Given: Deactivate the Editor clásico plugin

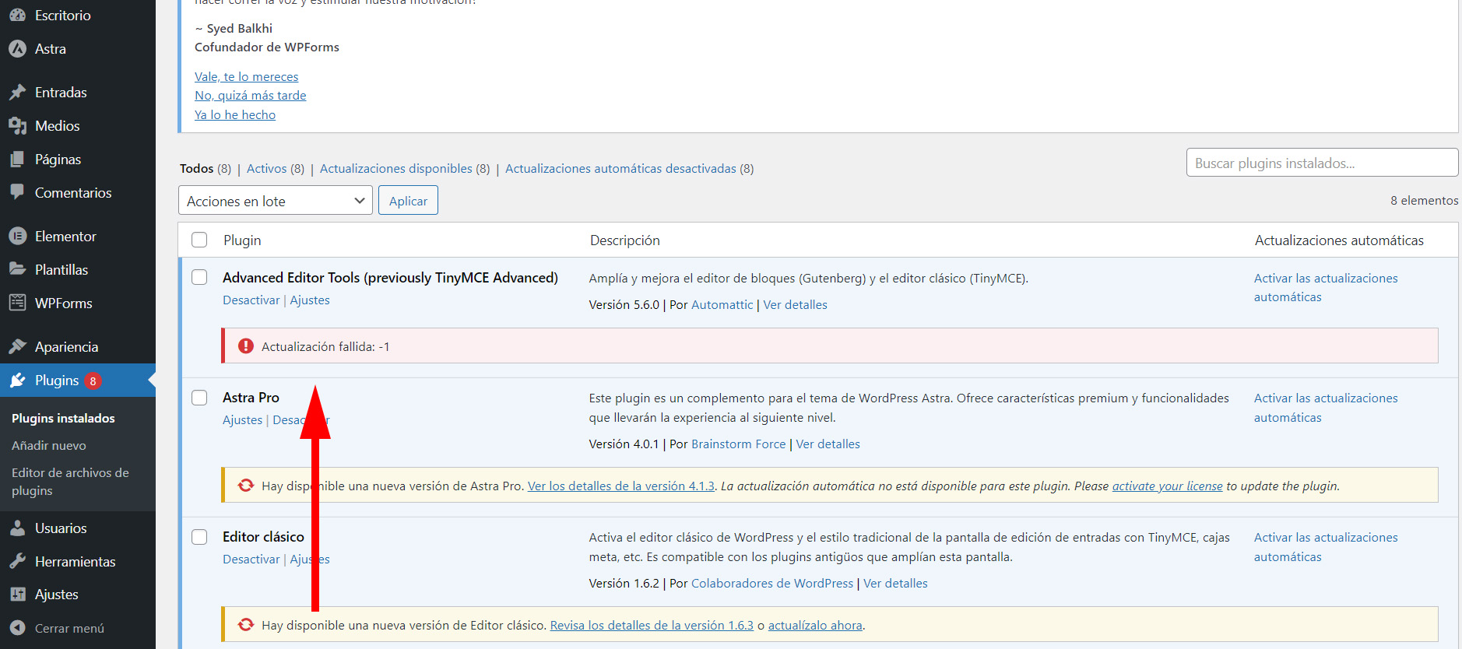Looking at the screenshot, I should point(251,559).
